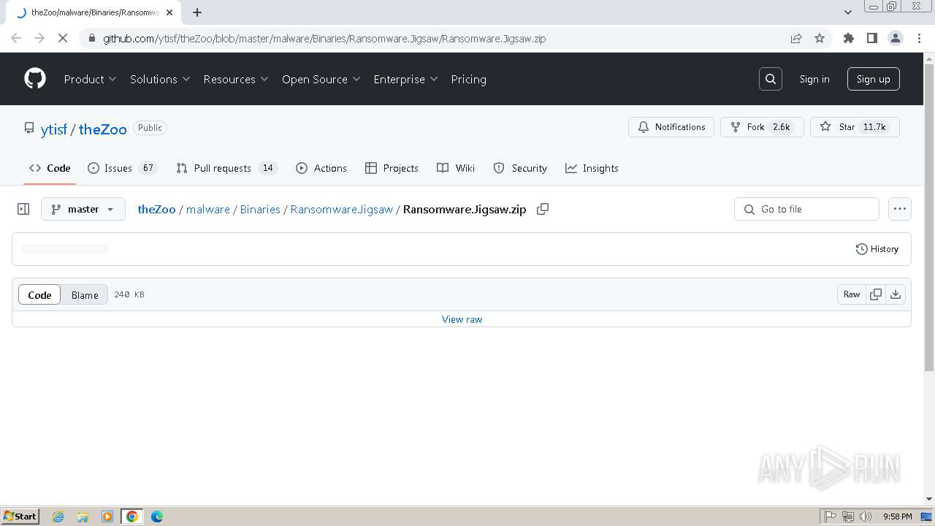The height and width of the screenshot is (526, 935).
Task: Open file History link
Action: pos(877,249)
